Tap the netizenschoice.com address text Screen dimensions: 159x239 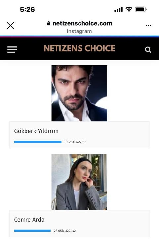(x=82, y=23)
